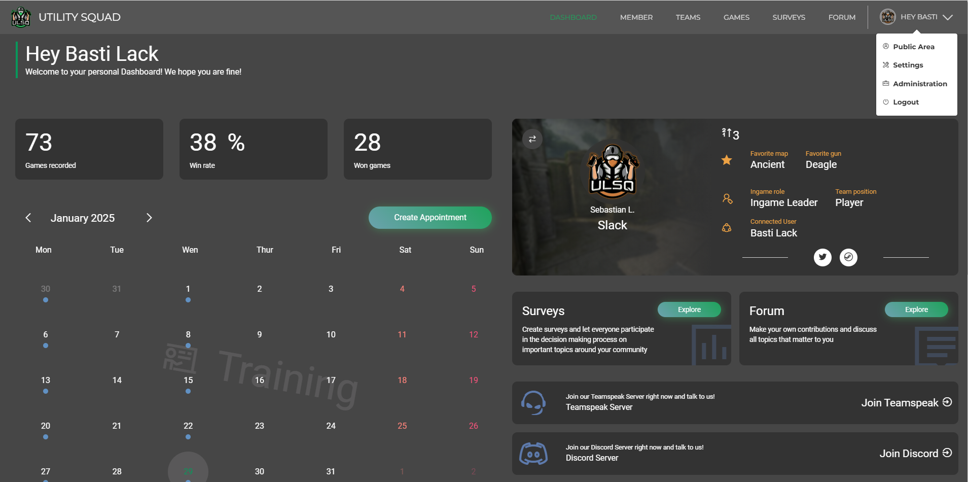Open the Steam profile icon

click(x=848, y=257)
